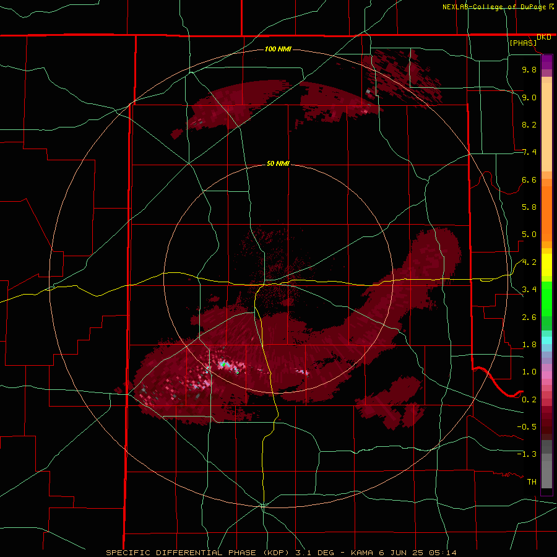
Task: Select the bright green band on color bar
Action: pyautogui.click(x=546, y=298)
